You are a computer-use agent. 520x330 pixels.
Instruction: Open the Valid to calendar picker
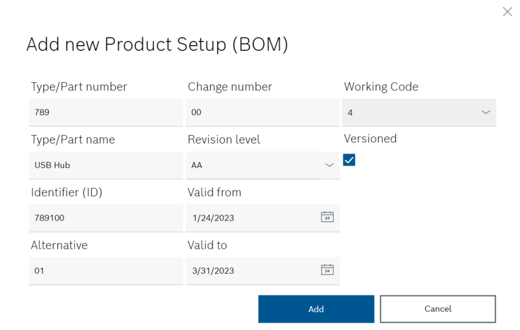click(327, 270)
